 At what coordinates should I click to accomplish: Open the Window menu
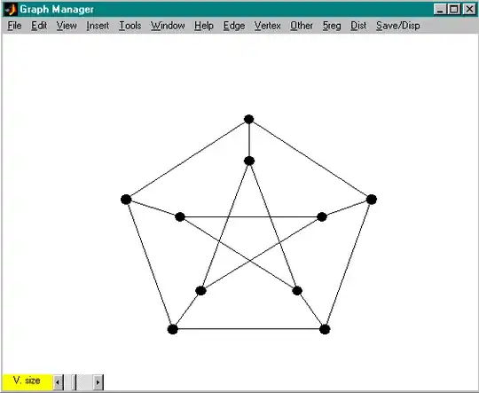click(x=168, y=26)
